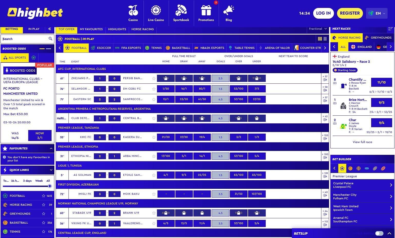Star Horse Racing in the sports list
Viewport: 395px width, 238px height.
[x=44, y=205]
